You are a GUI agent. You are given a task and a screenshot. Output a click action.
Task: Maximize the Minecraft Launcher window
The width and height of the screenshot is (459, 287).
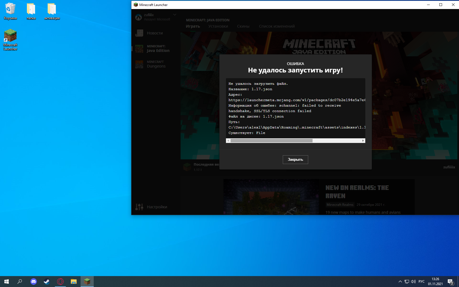(x=441, y=5)
